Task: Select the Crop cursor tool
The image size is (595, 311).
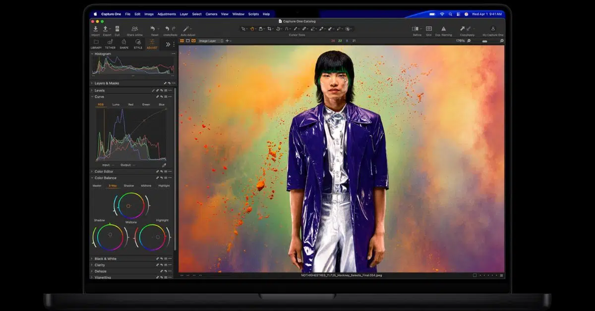Action: coord(270,29)
